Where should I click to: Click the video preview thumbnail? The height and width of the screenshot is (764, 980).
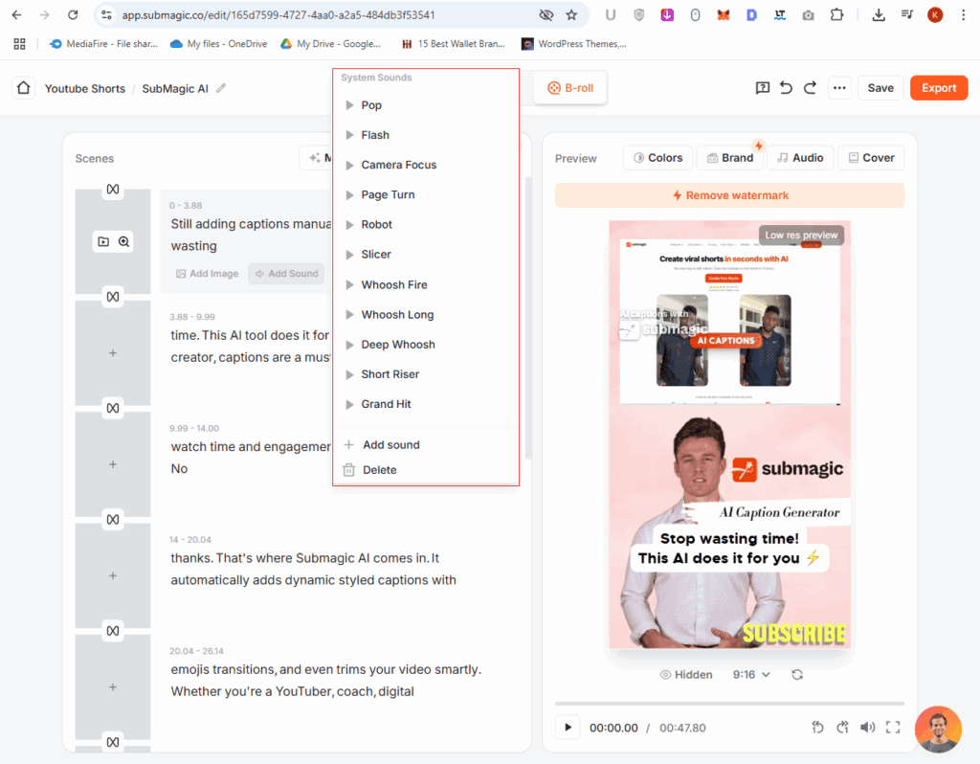click(729, 435)
